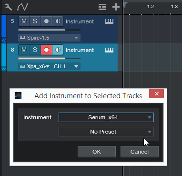
Task: Mute track 5
Action: point(24,21)
